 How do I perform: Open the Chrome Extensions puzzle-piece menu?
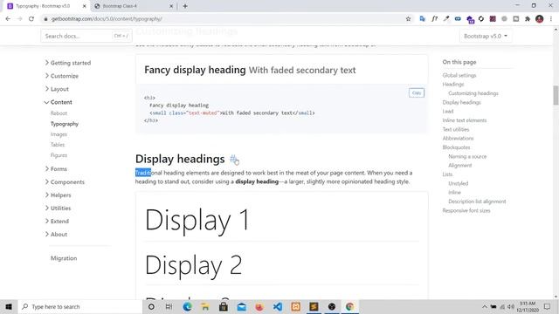[528, 19]
